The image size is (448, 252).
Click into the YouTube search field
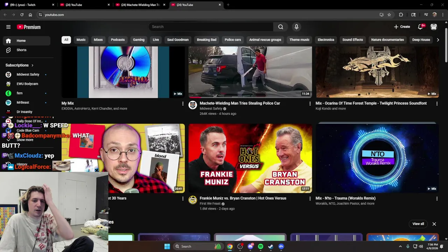211,27
